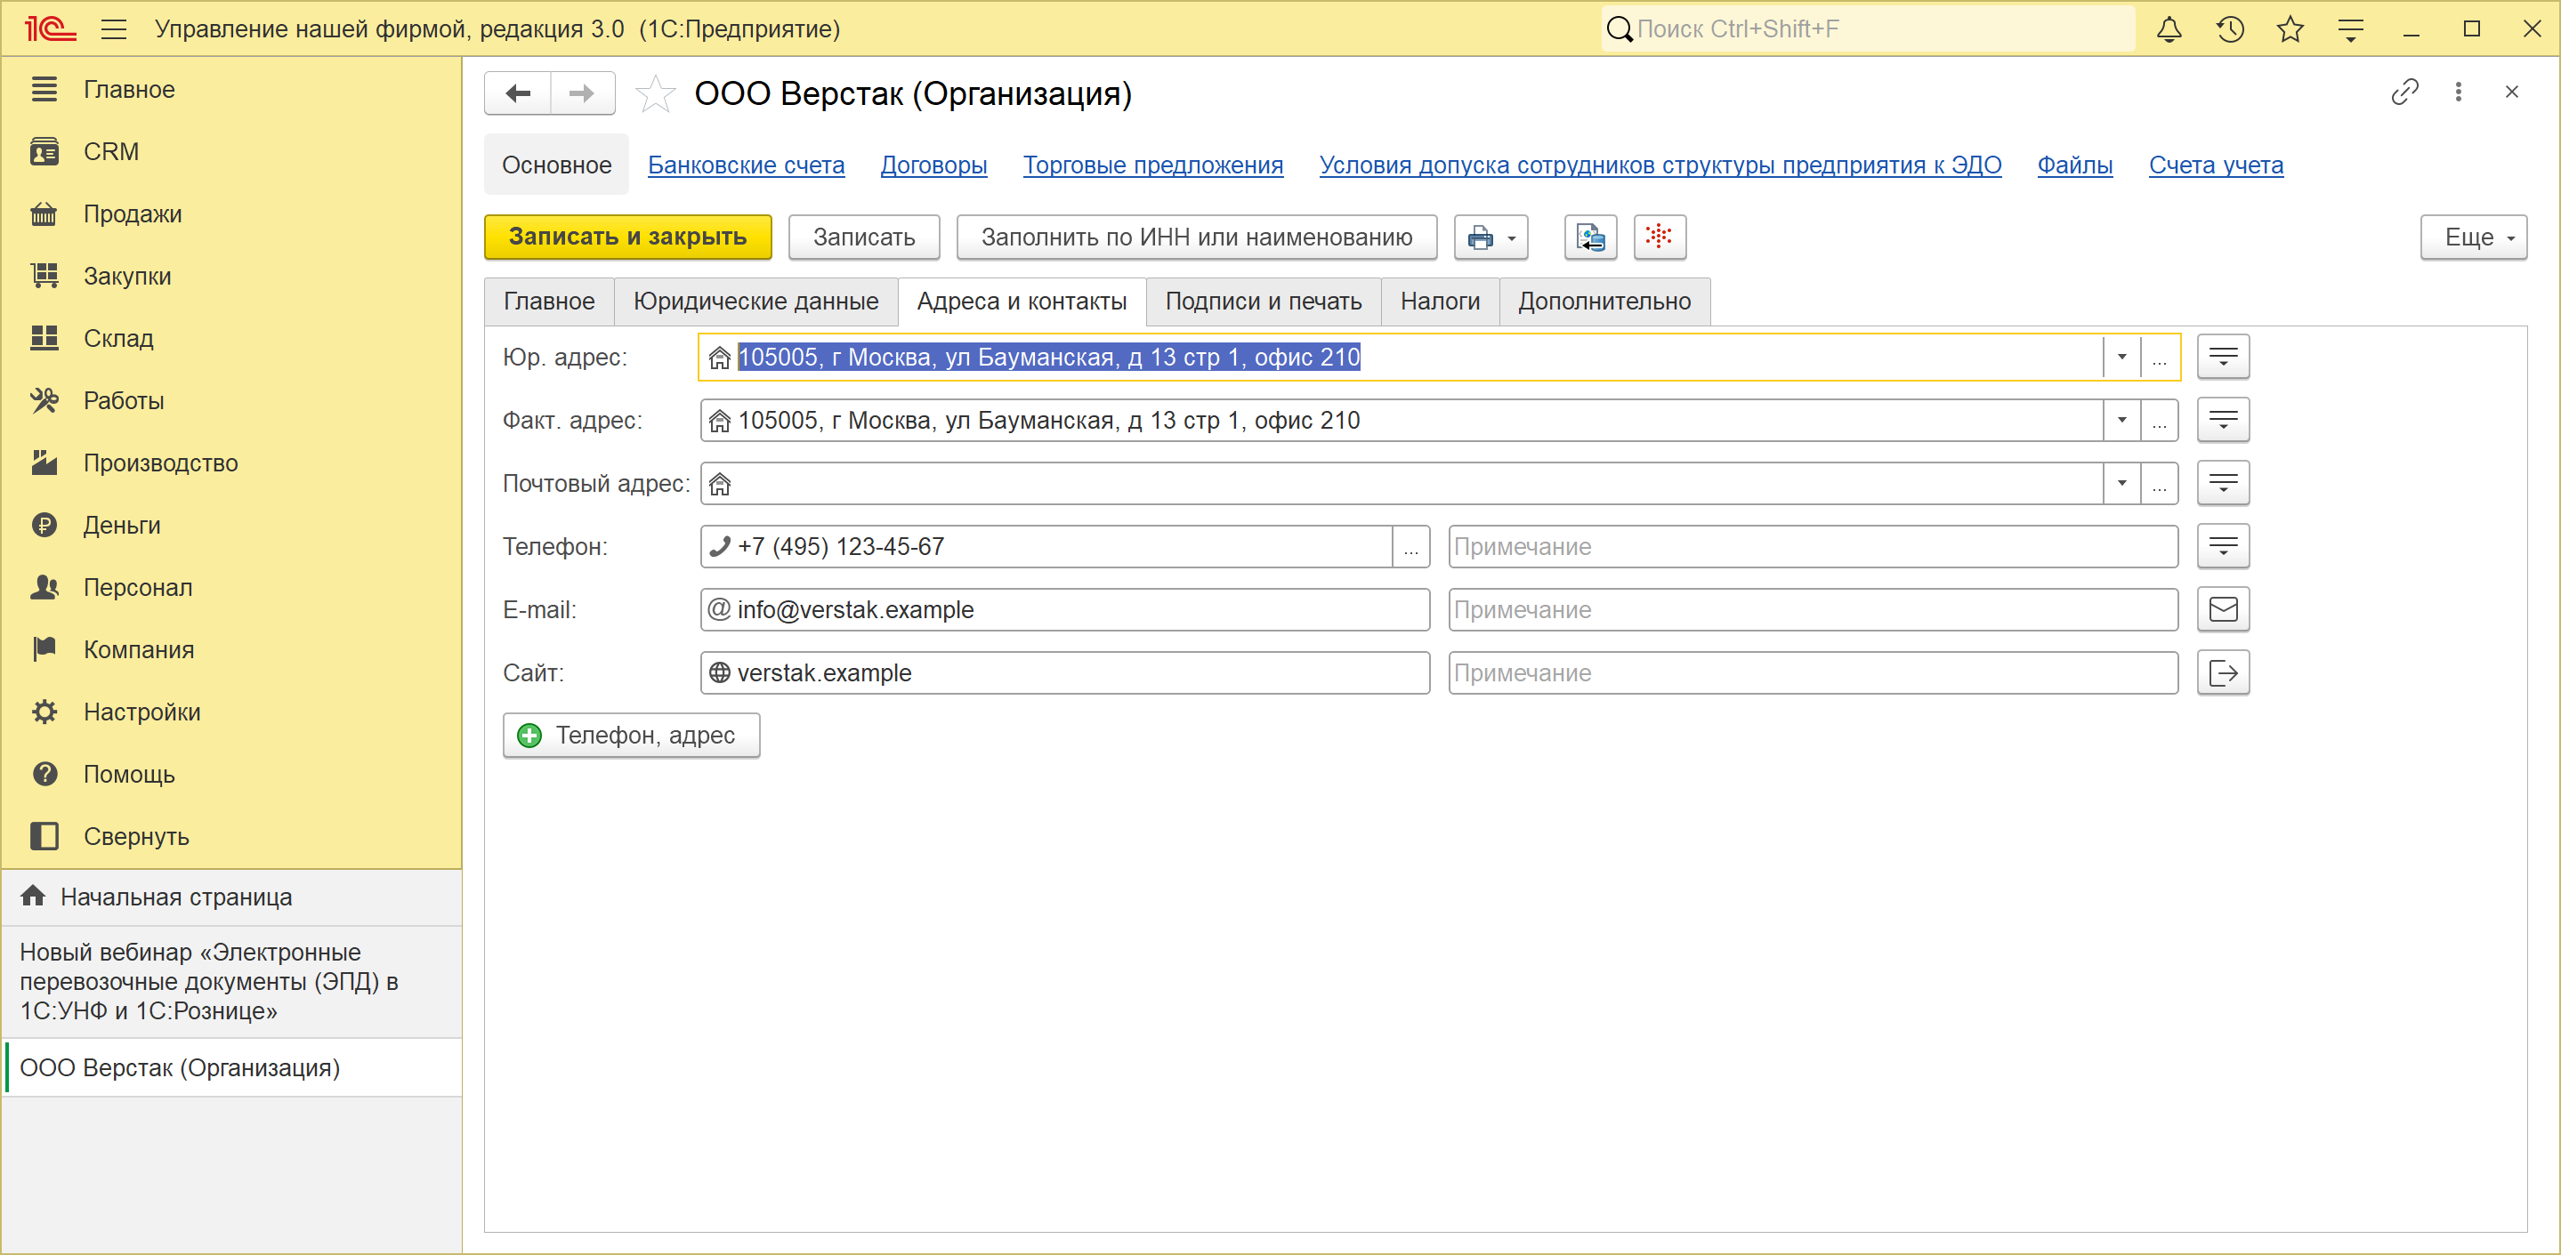Switch to the Налоги tab
This screenshot has height=1255, width=2561.
[1440, 302]
